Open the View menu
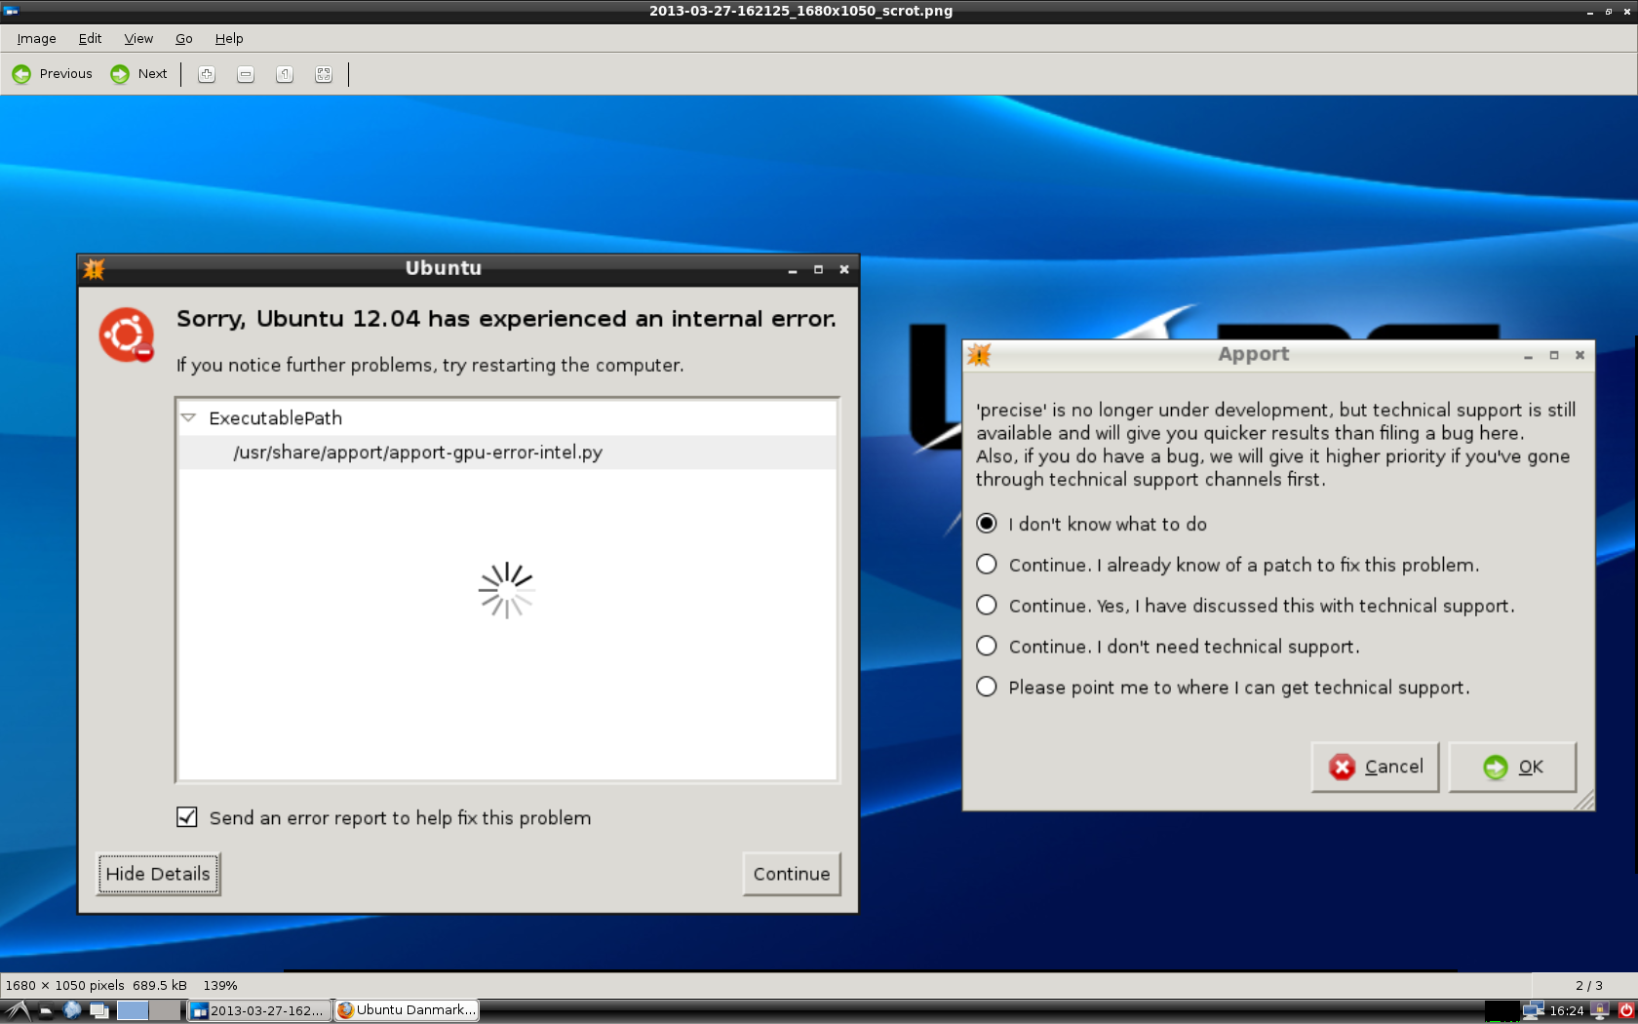This screenshot has width=1638, height=1024. (x=138, y=39)
